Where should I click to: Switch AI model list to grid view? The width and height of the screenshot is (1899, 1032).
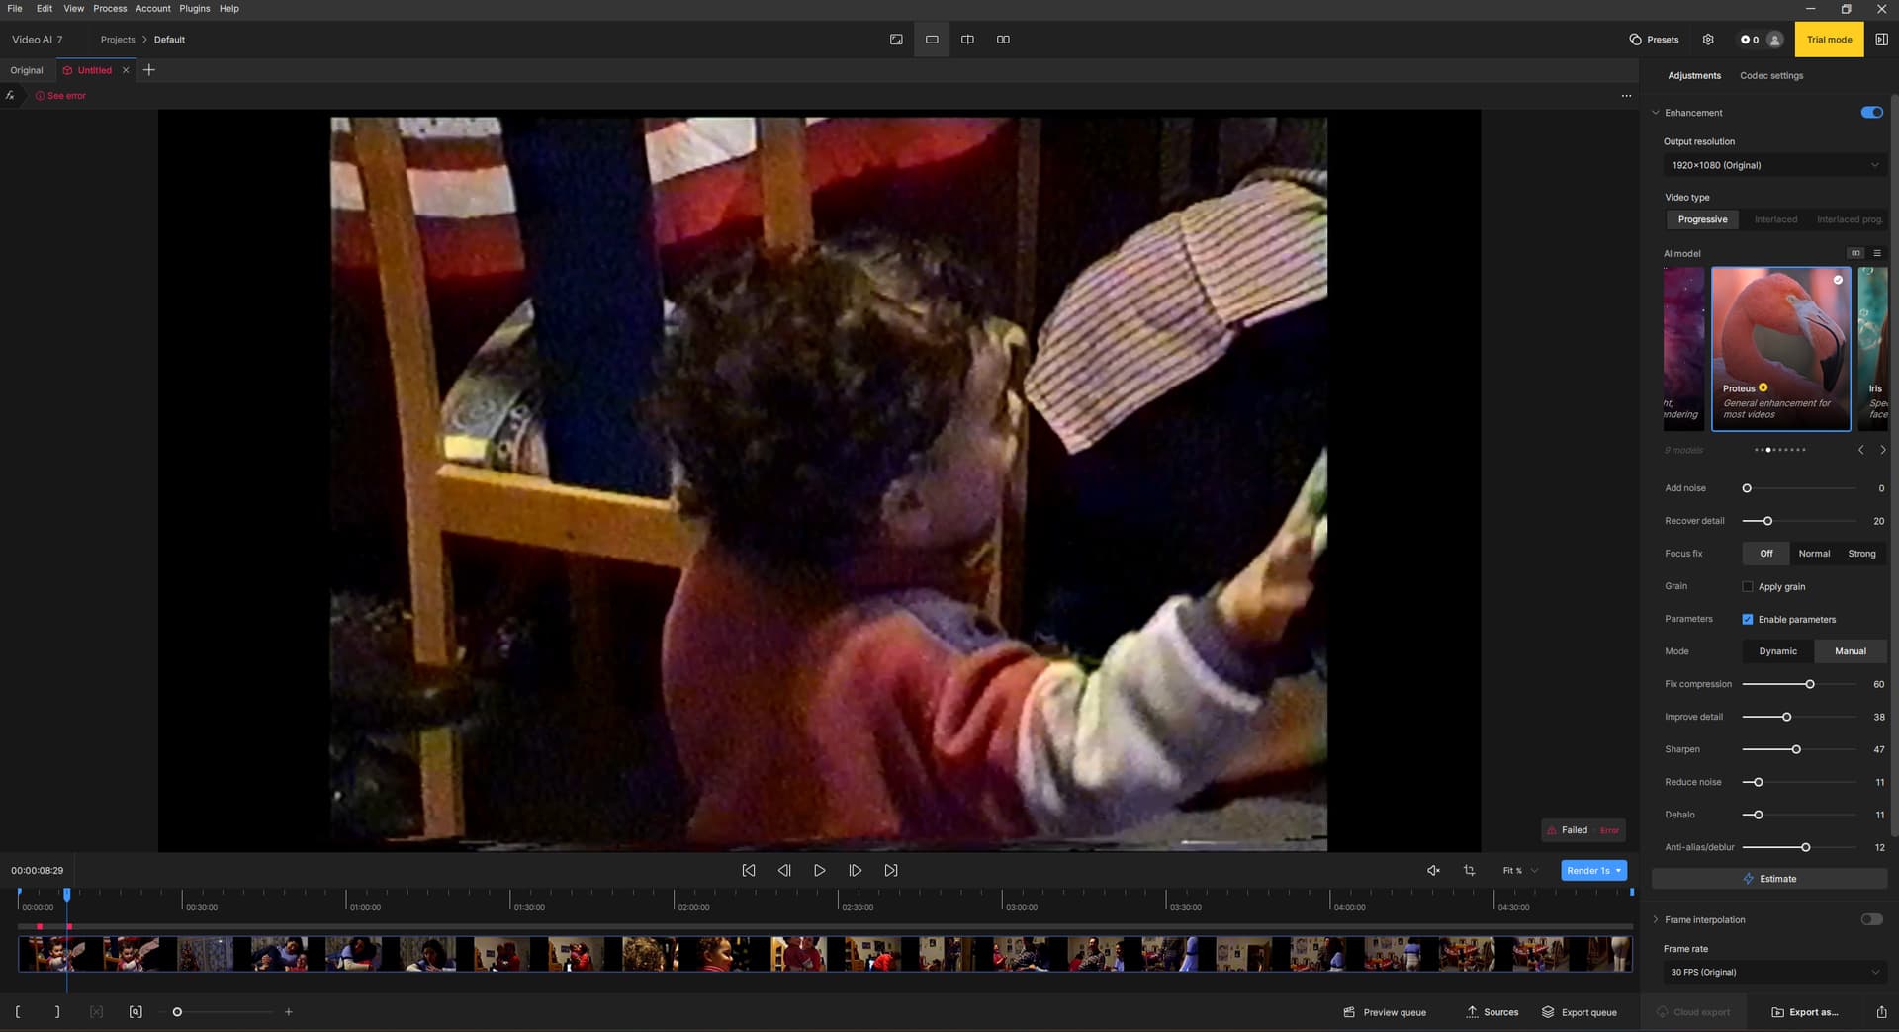[x=1855, y=253]
